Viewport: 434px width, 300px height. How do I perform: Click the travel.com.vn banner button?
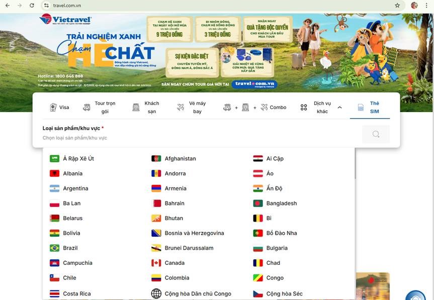point(254,84)
